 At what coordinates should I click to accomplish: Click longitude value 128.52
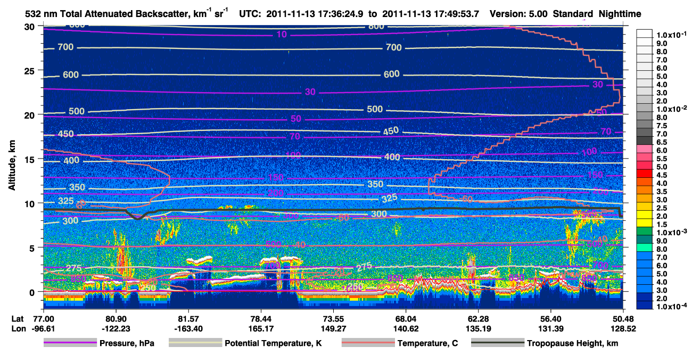coord(623,328)
